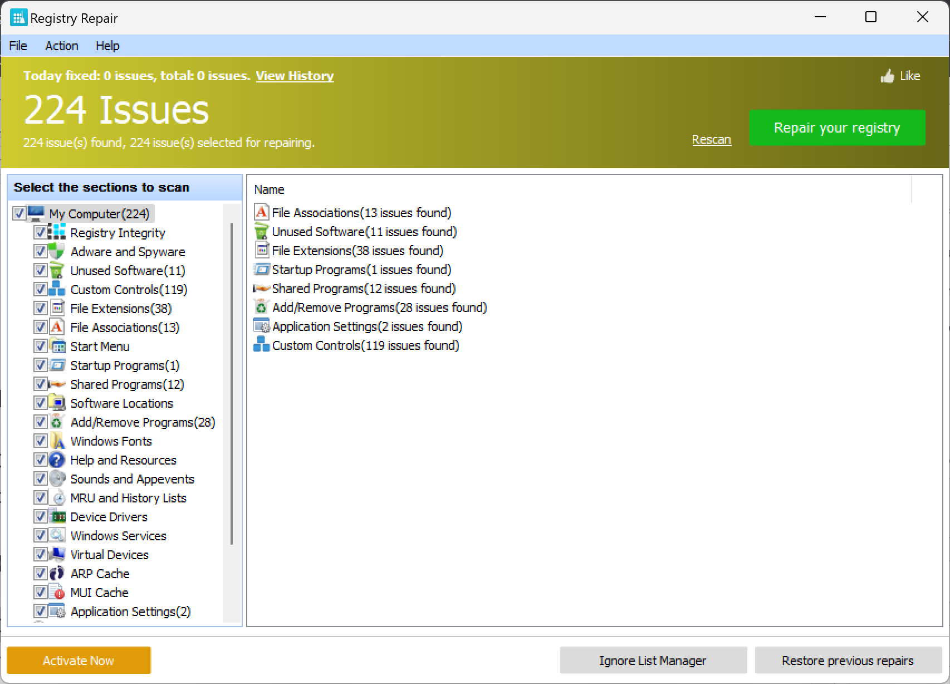Toggle the Start Menu checkbox
The image size is (950, 684).
(x=40, y=346)
